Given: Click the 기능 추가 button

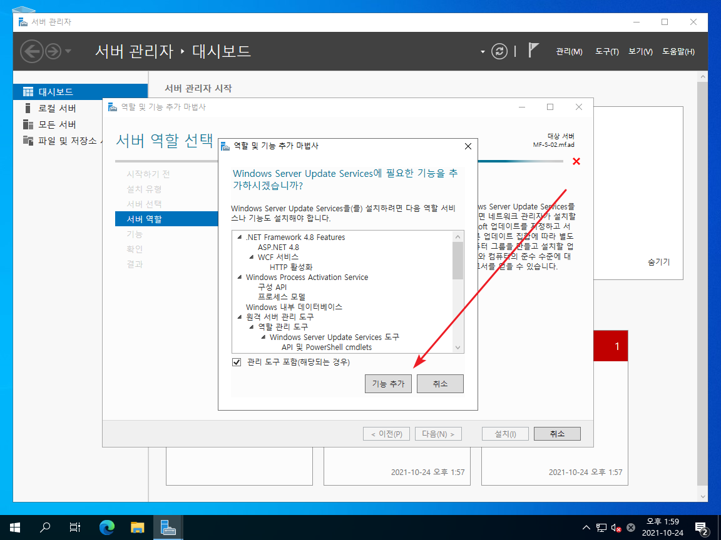Looking at the screenshot, I should [x=388, y=384].
